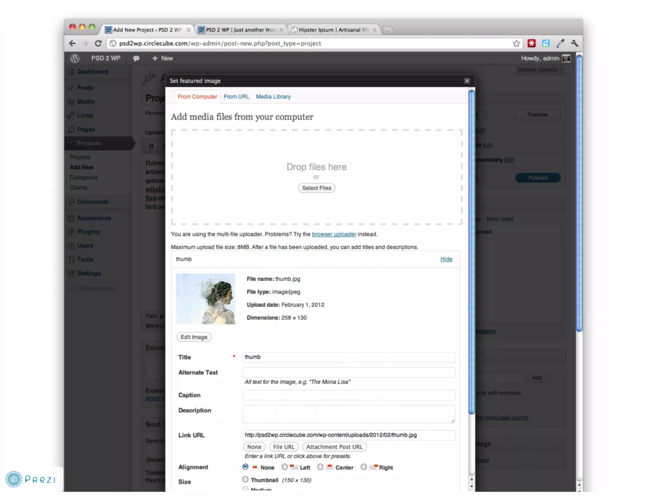Reload the page with refresh icon
This screenshot has height=499, width=647.
(x=98, y=43)
